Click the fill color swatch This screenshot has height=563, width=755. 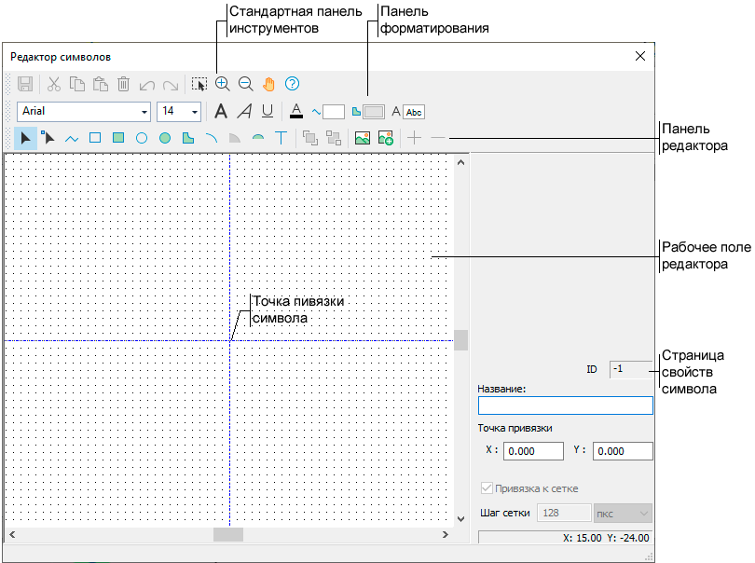tap(373, 112)
